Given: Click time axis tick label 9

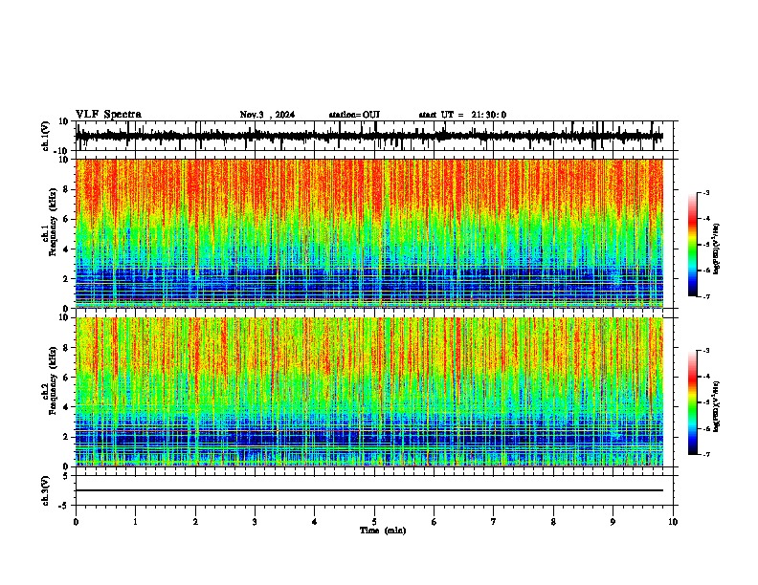Looking at the screenshot, I should (x=613, y=522).
